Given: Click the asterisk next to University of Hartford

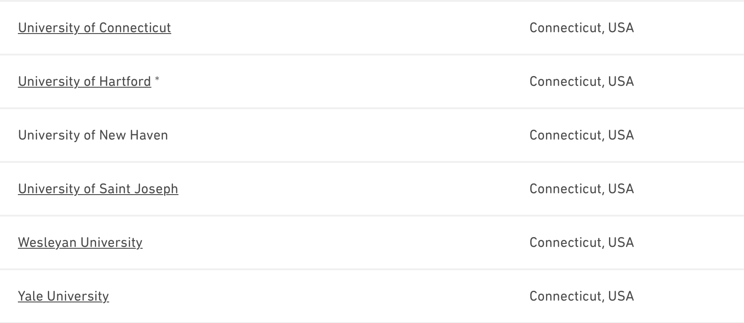Looking at the screenshot, I should [157, 81].
